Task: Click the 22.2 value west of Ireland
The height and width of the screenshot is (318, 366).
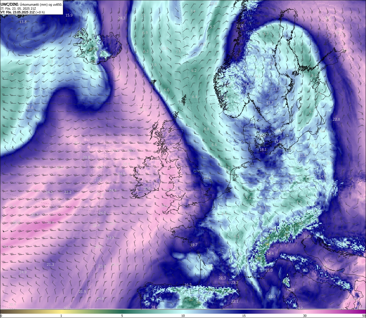Action: (x=68, y=192)
